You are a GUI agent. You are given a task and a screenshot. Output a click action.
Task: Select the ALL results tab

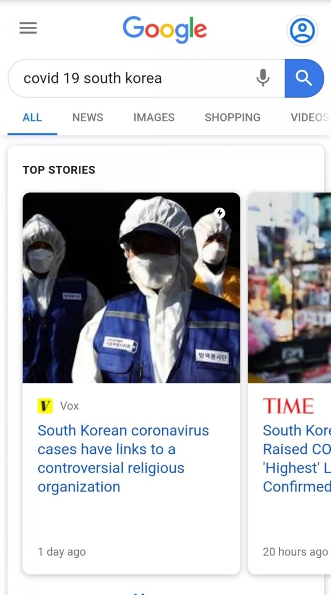coord(32,118)
